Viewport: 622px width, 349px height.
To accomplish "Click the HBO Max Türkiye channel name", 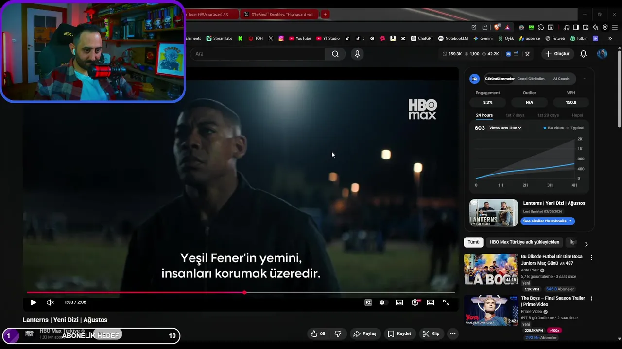I will [59, 331].
